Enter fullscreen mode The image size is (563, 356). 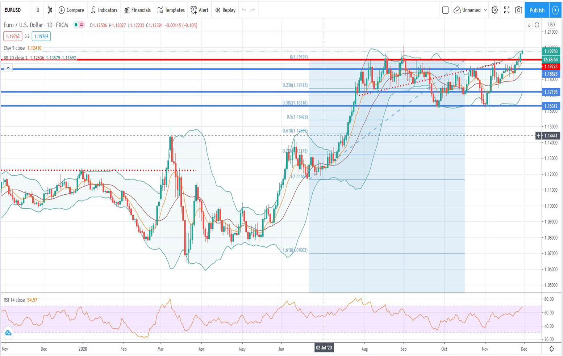(x=506, y=10)
